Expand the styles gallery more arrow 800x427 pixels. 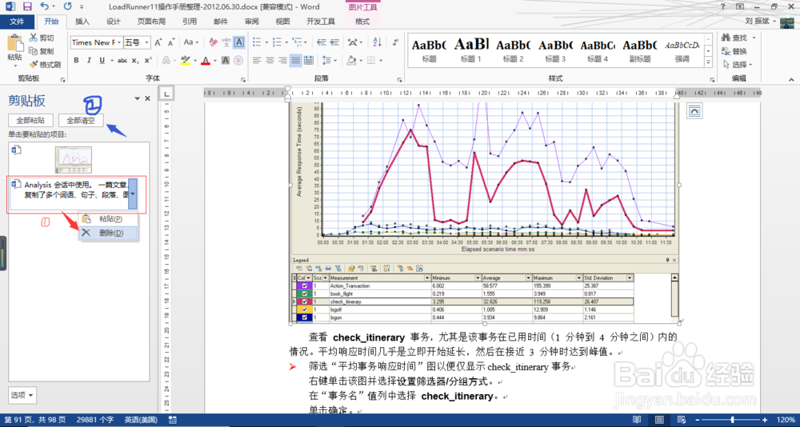[x=708, y=62]
